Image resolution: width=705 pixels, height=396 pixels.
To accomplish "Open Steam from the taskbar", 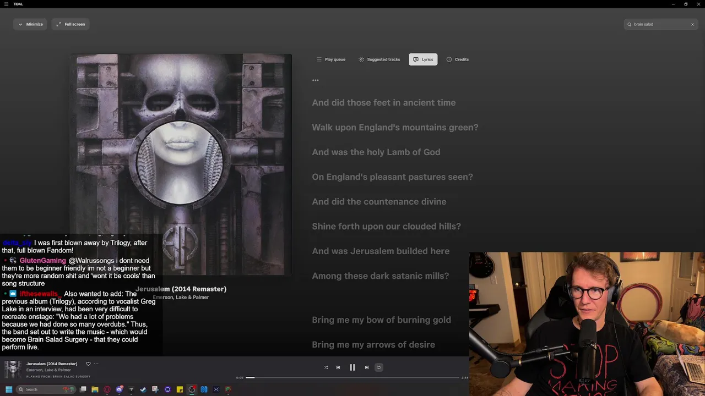I will pos(143,389).
